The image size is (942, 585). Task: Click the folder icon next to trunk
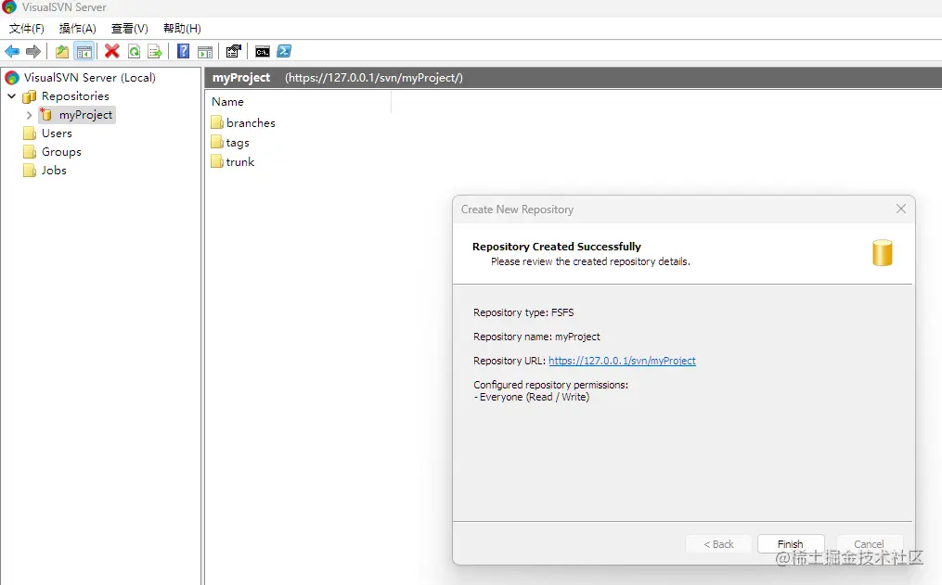[217, 161]
